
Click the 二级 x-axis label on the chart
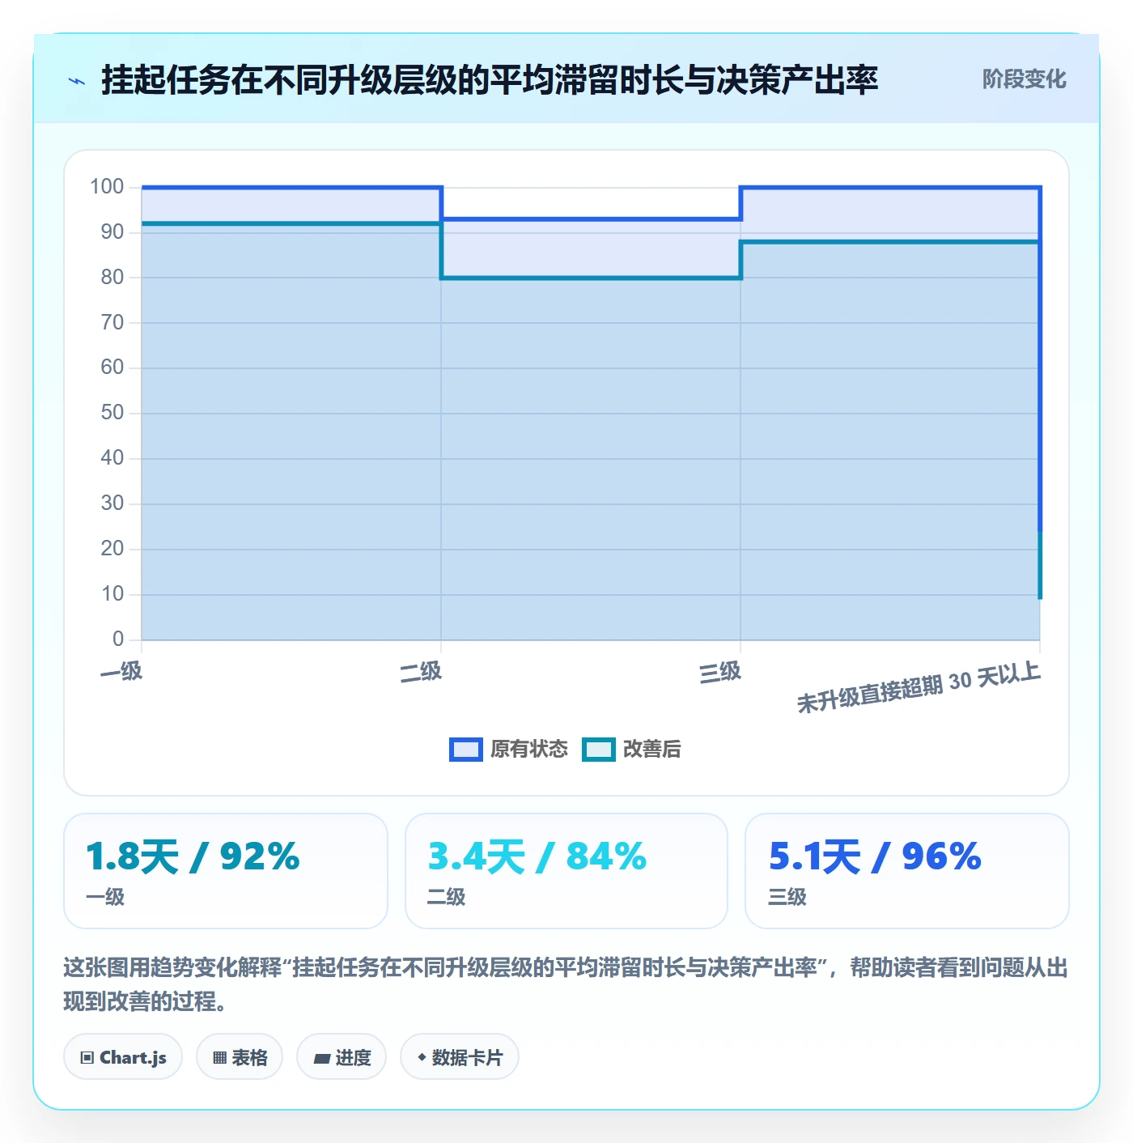click(421, 672)
